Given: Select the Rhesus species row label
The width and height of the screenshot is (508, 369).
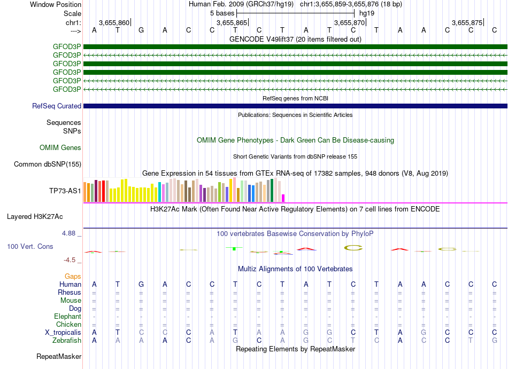Looking at the screenshot, I should [70, 292].
